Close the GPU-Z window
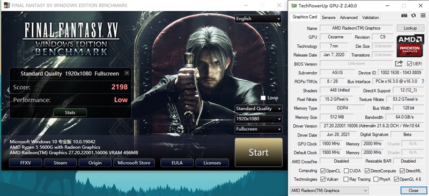The image size is (429, 196). pyautogui.click(x=420, y=5)
